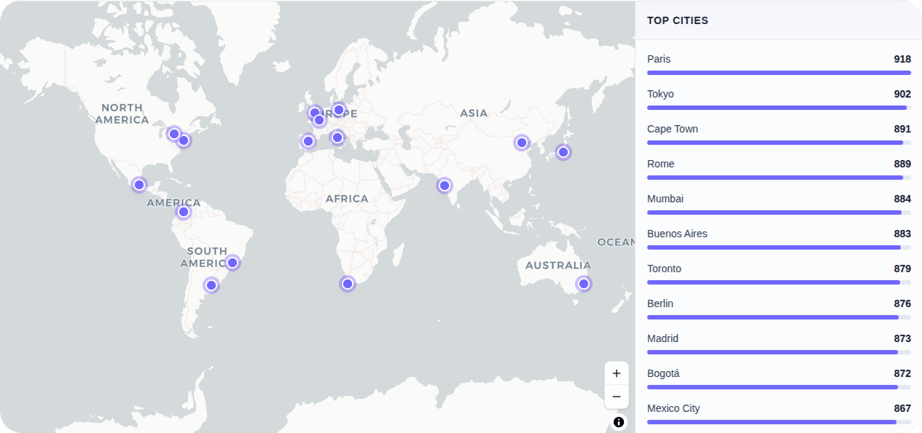Select Tokyo in the Top Cities list
The height and width of the screenshot is (433, 922).
tap(779, 98)
